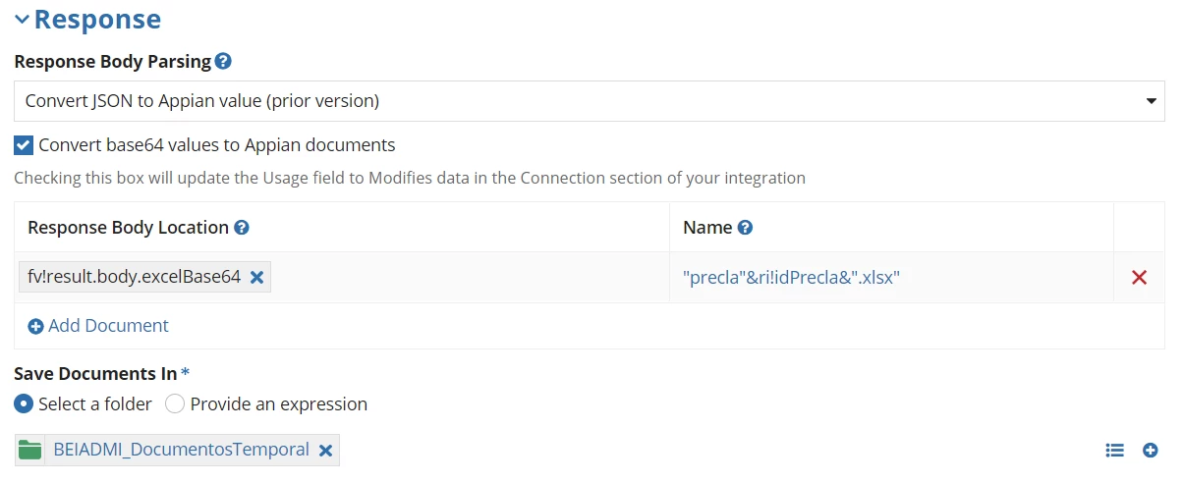Viewport: 1183px width, 483px height.
Task: Click the plus icon beside Add Document
Action: coord(35,326)
